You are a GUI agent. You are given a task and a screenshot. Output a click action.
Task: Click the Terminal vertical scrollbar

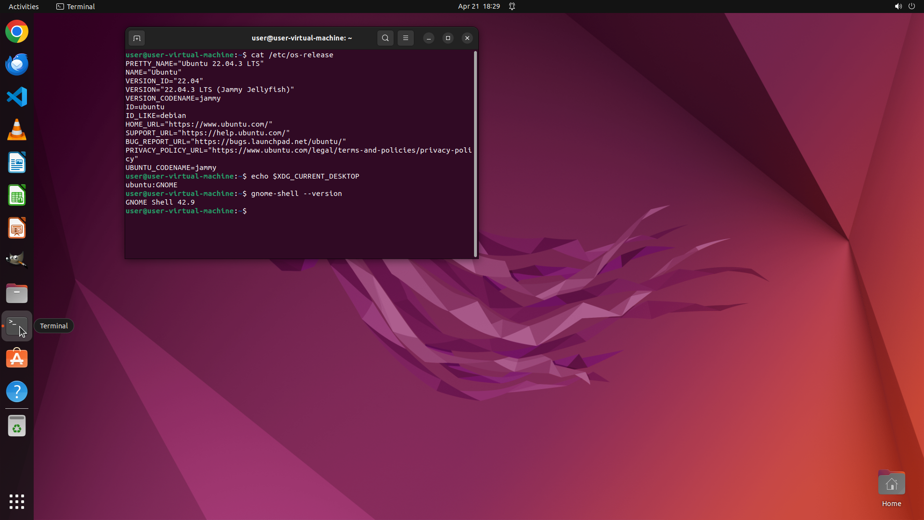point(475,154)
